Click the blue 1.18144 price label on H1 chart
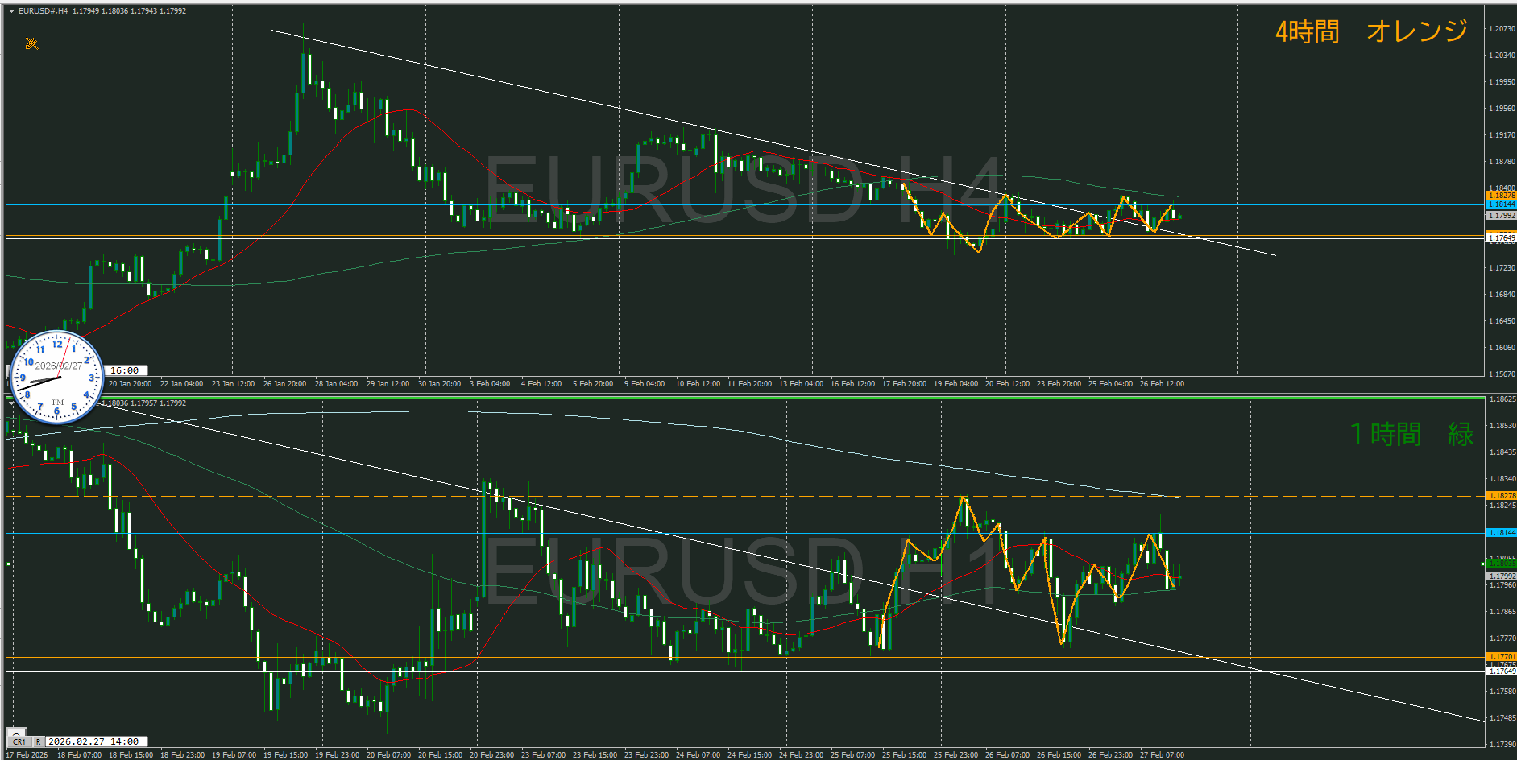Screen dimensions: 1517x760 coord(1501,533)
